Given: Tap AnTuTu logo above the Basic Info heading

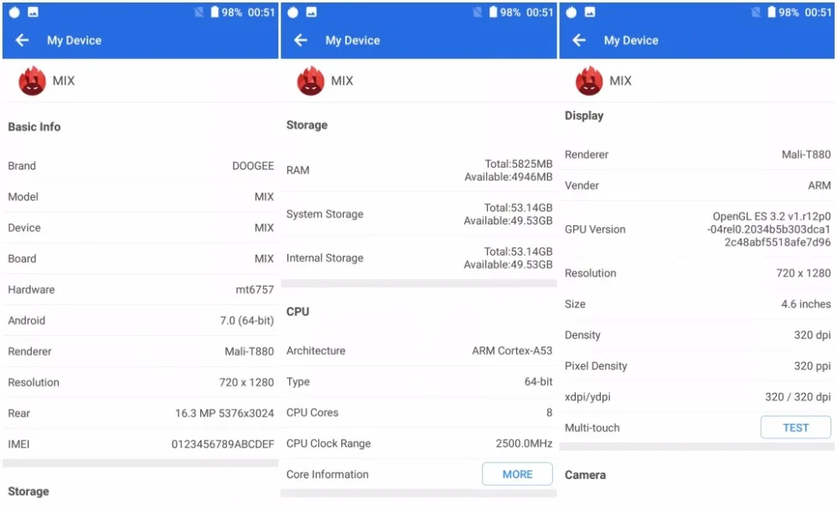Looking at the screenshot, I should (x=32, y=80).
